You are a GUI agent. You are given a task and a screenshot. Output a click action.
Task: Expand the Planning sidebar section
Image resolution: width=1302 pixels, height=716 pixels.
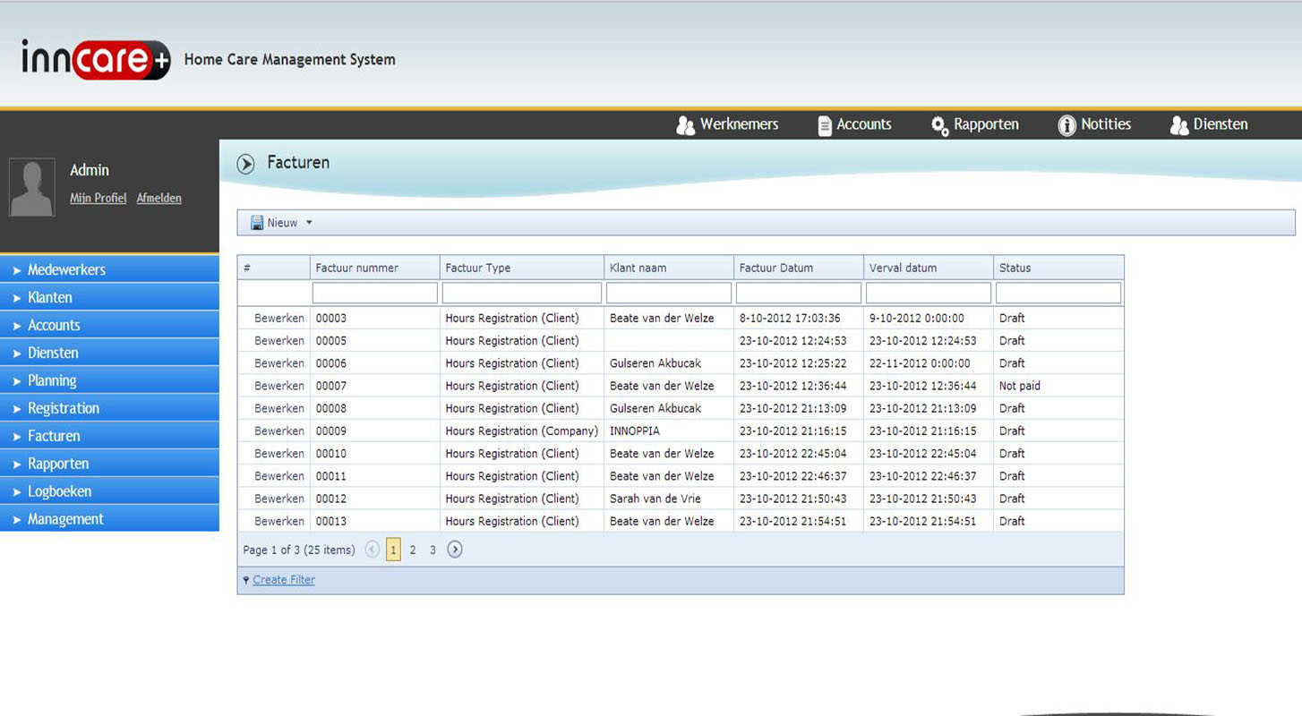(109, 380)
